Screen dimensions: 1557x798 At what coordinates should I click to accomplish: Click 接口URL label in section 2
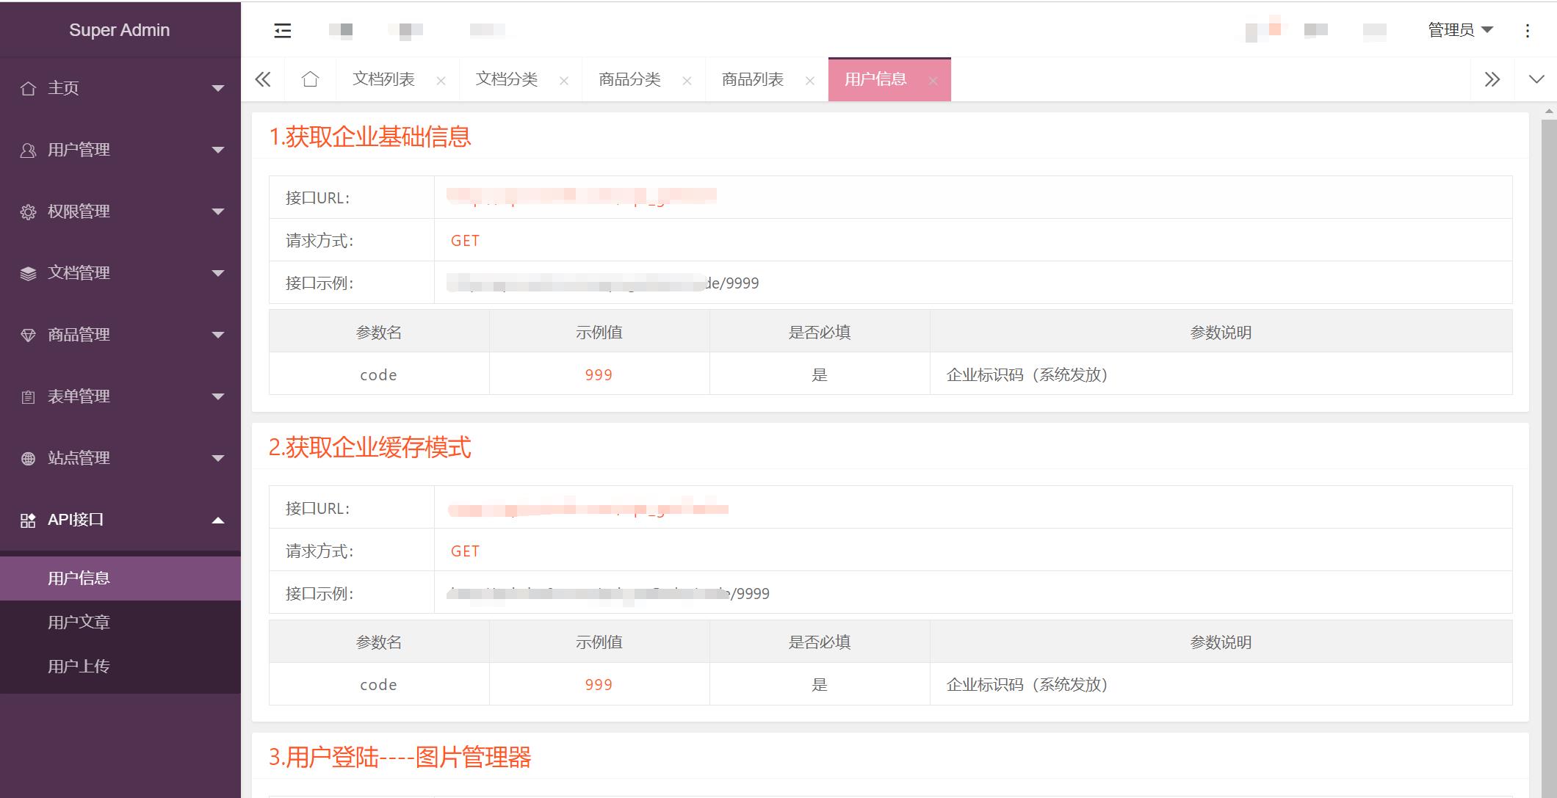317,508
